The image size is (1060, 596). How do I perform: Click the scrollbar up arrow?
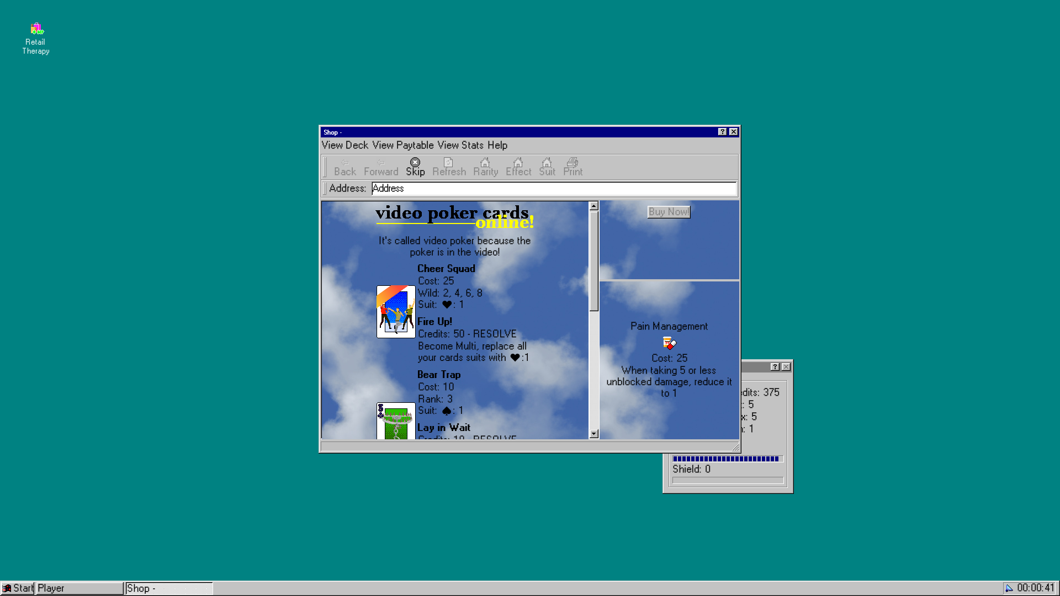tap(594, 206)
